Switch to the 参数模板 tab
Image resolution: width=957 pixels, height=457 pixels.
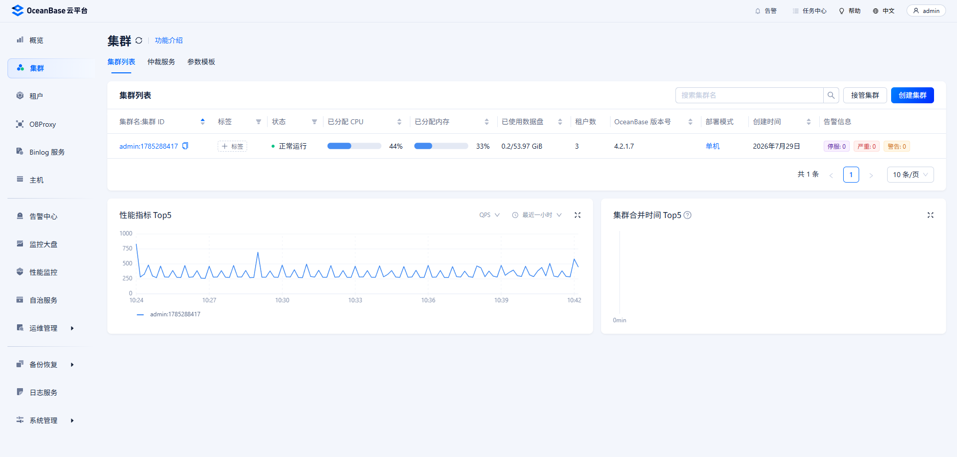coord(201,62)
